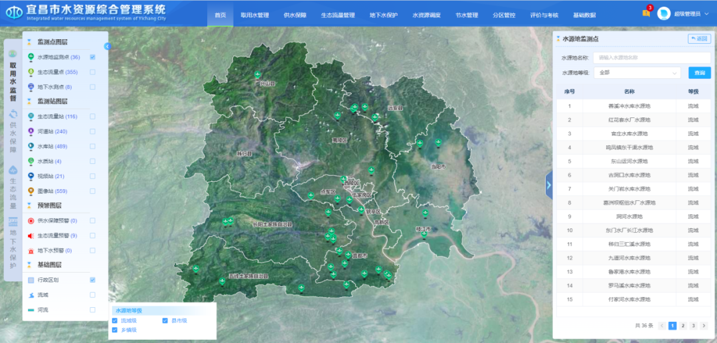This screenshot has width=717, height=343.
Task: Open the 水源地等级 dropdown
Action: tap(637, 72)
